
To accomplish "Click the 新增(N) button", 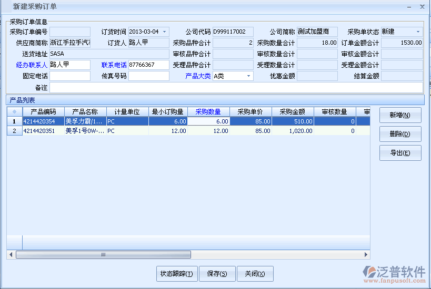I will [x=400, y=115].
